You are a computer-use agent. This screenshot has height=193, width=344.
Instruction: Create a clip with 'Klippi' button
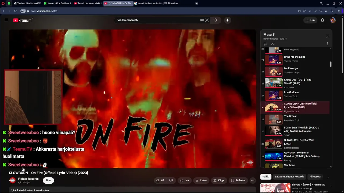(219, 180)
